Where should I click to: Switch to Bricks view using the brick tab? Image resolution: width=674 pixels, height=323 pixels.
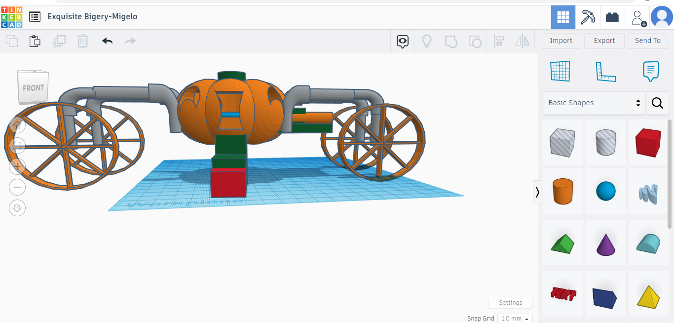[612, 17]
